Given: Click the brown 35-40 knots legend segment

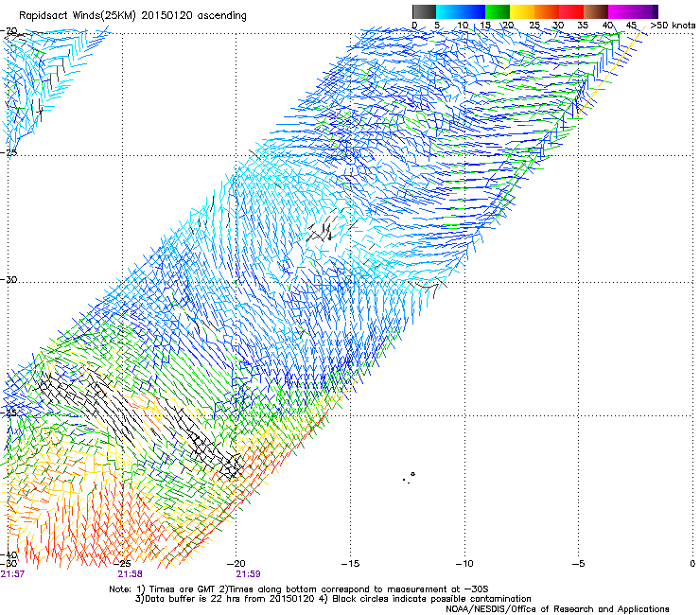Looking at the screenshot, I should click(596, 11).
